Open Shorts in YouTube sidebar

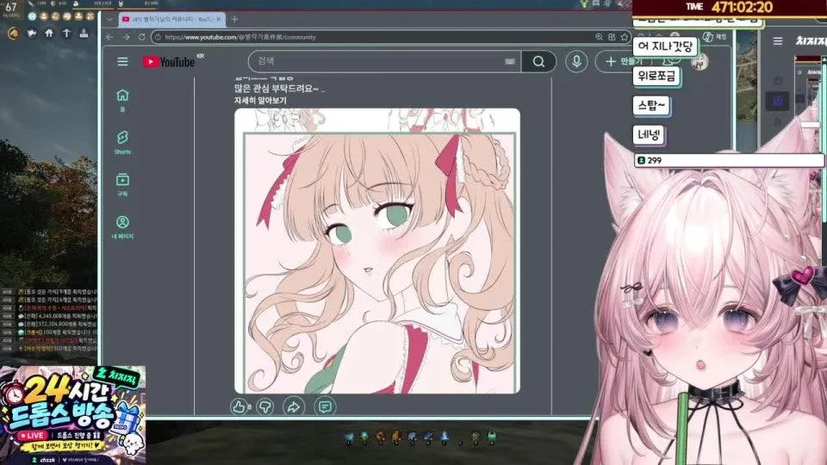pyautogui.click(x=122, y=142)
